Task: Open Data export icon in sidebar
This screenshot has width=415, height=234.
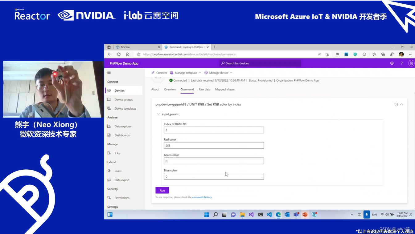Action: [x=109, y=180]
